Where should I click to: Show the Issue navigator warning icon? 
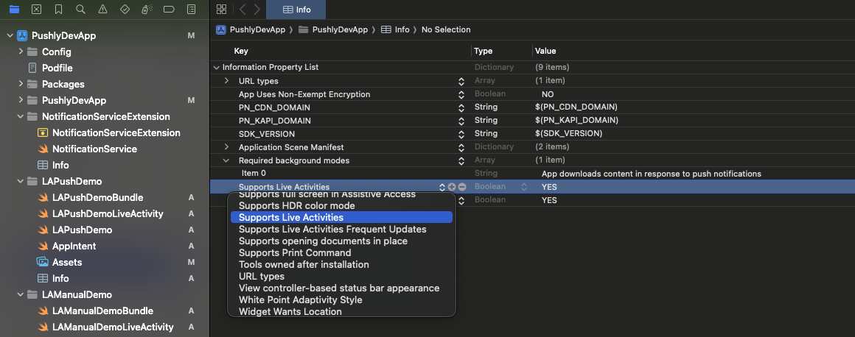(102, 10)
